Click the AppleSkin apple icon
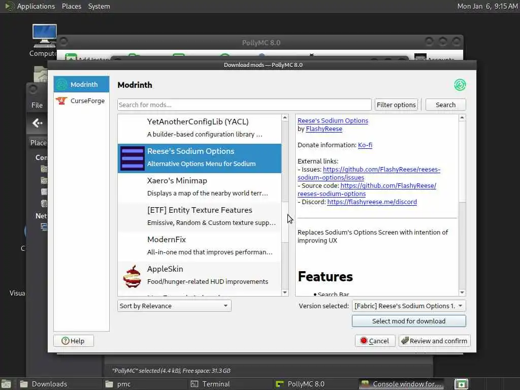Viewport: 520px width, 390px height. (133, 276)
